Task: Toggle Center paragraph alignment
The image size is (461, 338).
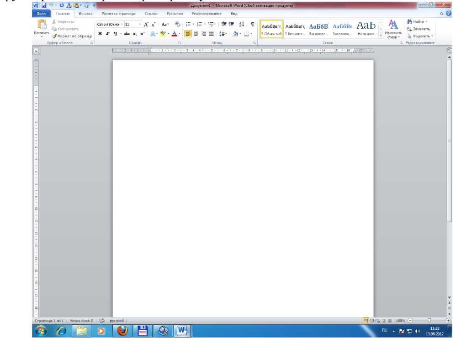Action: point(196,34)
